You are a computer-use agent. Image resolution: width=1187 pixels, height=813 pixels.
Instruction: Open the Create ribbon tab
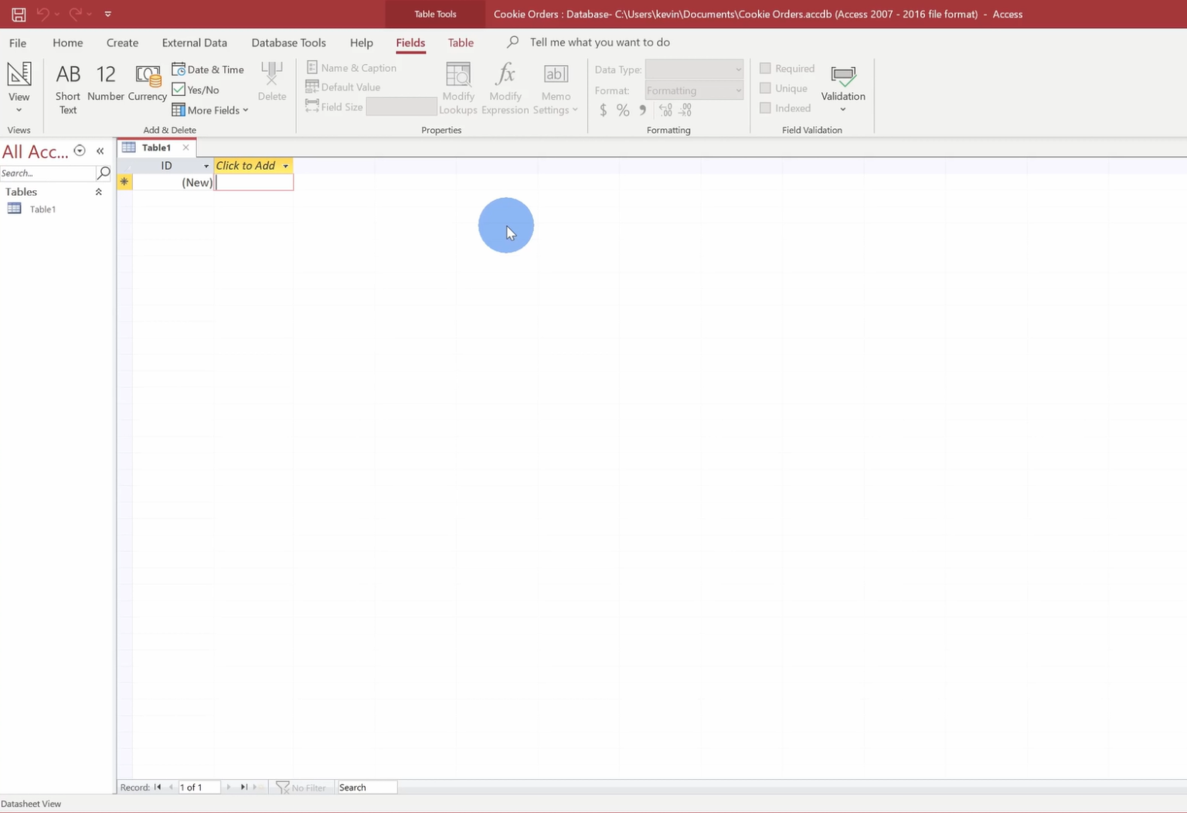121,43
